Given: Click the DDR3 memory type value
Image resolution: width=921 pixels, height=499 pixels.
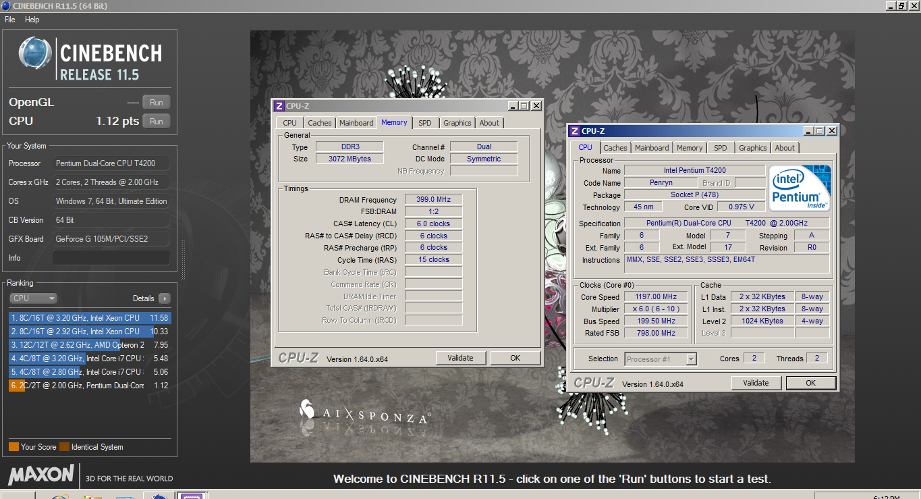Looking at the screenshot, I should (349, 147).
